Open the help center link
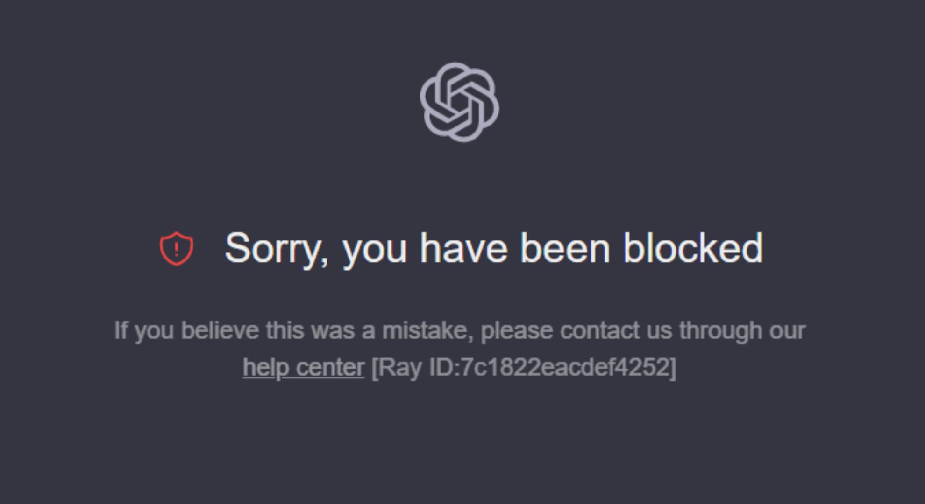The width and height of the screenshot is (925, 504). [303, 367]
